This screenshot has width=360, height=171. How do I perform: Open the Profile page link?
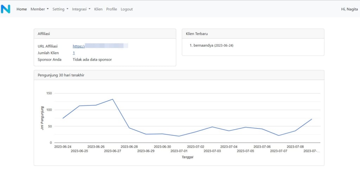pos(111,9)
